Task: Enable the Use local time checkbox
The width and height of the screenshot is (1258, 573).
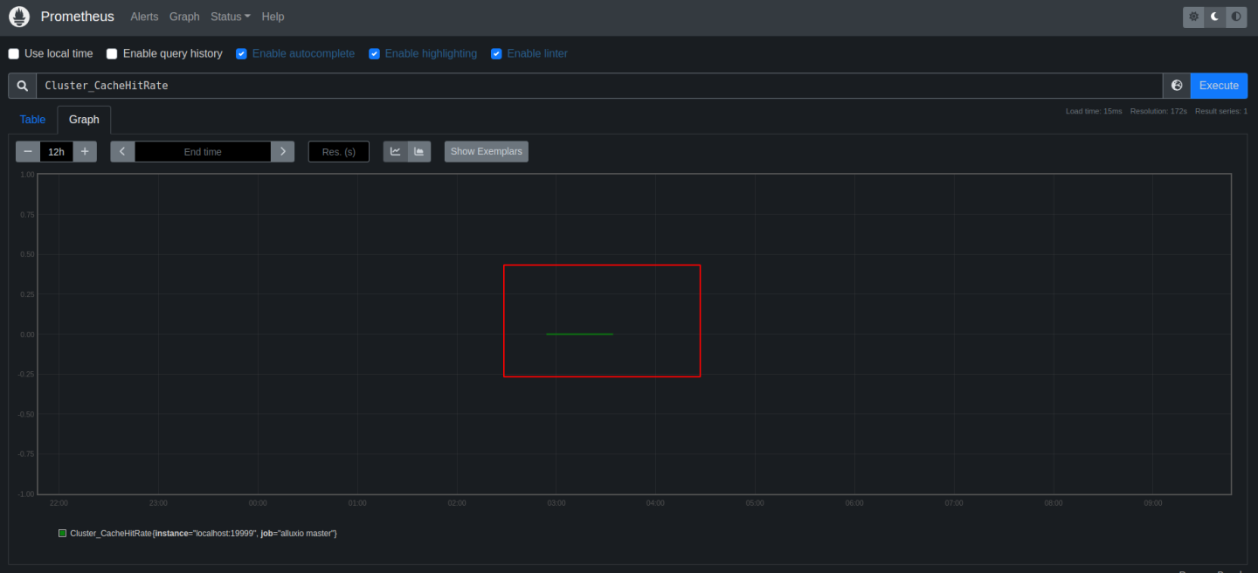Action: tap(14, 54)
